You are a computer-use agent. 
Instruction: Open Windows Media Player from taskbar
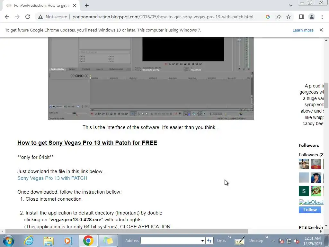(68, 241)
